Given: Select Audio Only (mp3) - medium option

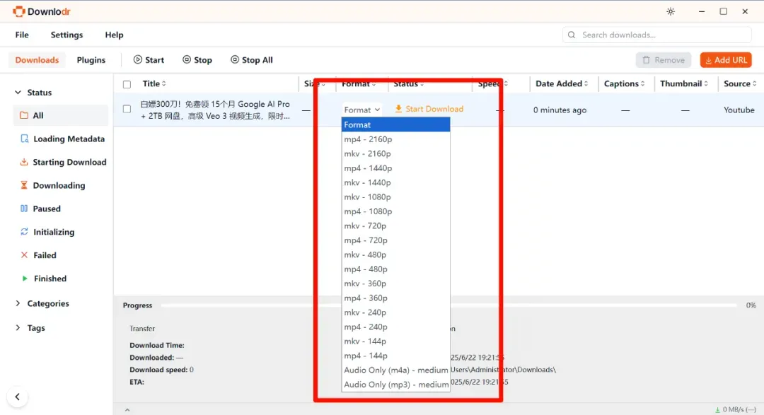Looking at the screenshot, I should pyautogui.click(x=395, y=385).
